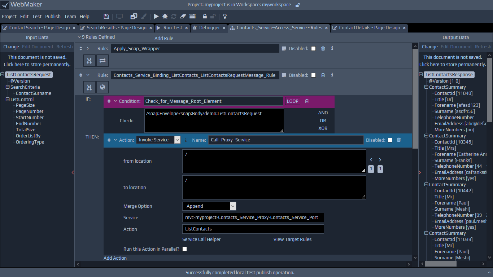Open info icon for Apply_Soap_Wrapper rule

(332, 48)
